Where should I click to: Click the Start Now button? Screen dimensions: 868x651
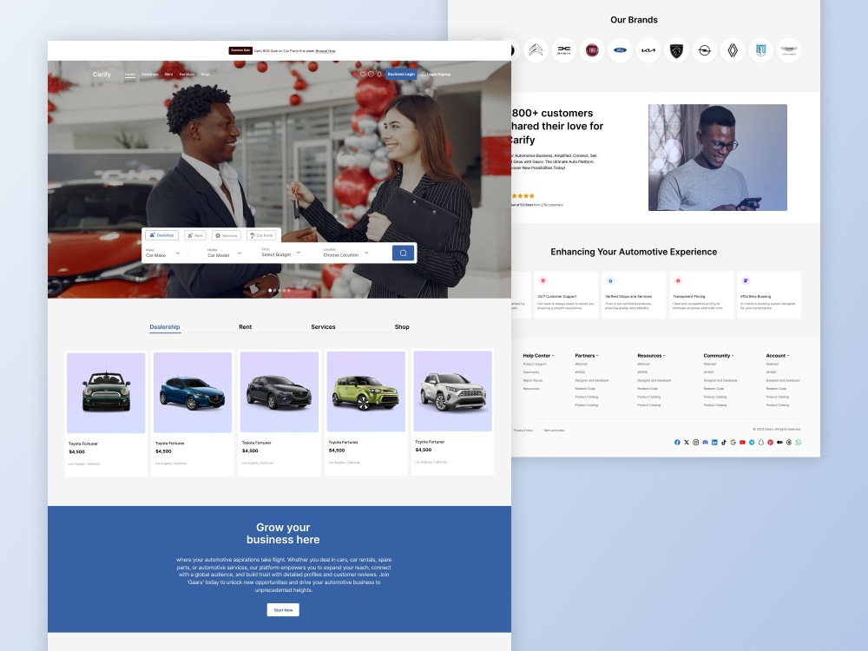tap(283, 609)
